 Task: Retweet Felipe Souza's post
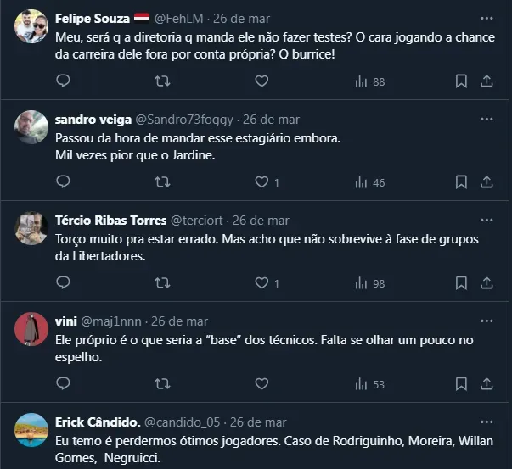[x=162, y=81]
